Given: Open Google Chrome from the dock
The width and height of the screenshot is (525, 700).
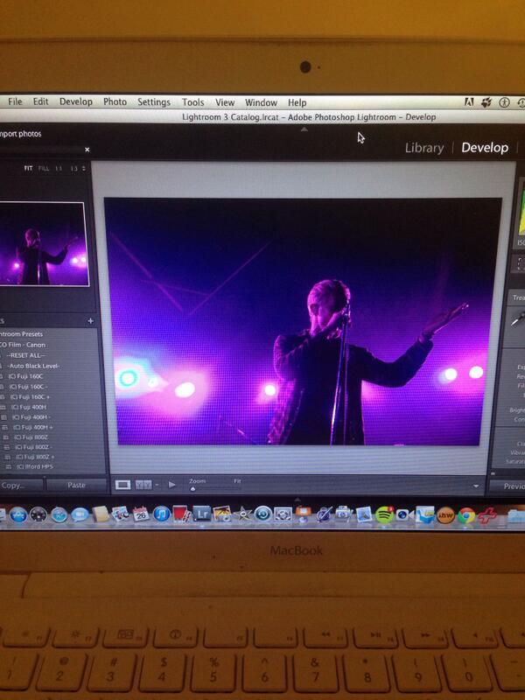Looking at the screenshot, I should coord(466,515).
